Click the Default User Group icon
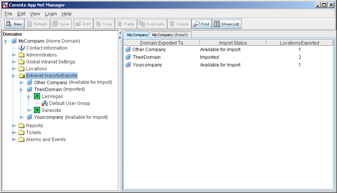Screen dimensions: 337x193 (45, 103)
